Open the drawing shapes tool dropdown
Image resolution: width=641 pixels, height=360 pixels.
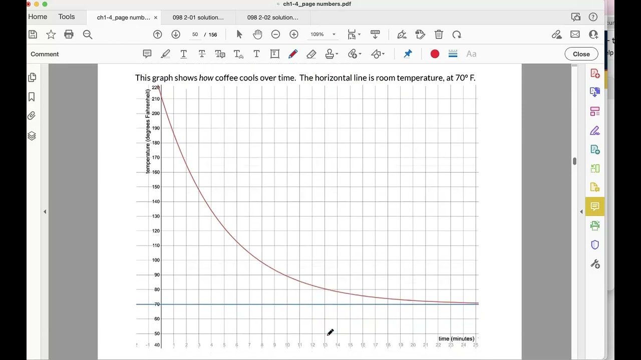click(378, 54)
